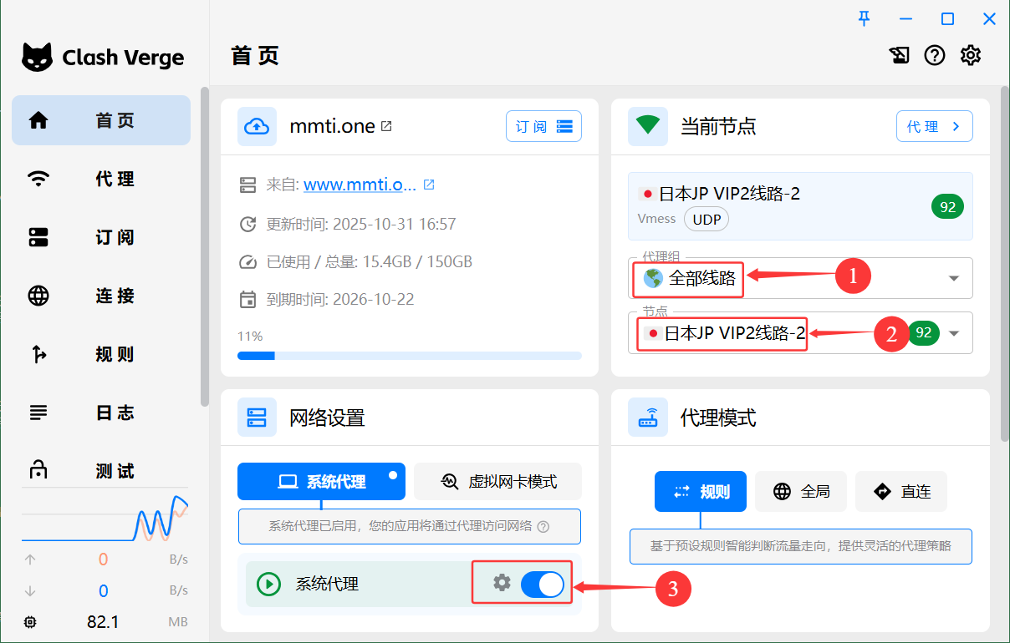This screenshot has width=1010, height=643.
Task: Click the green play icon beside 系统代理
Action: tap(268, 584)
